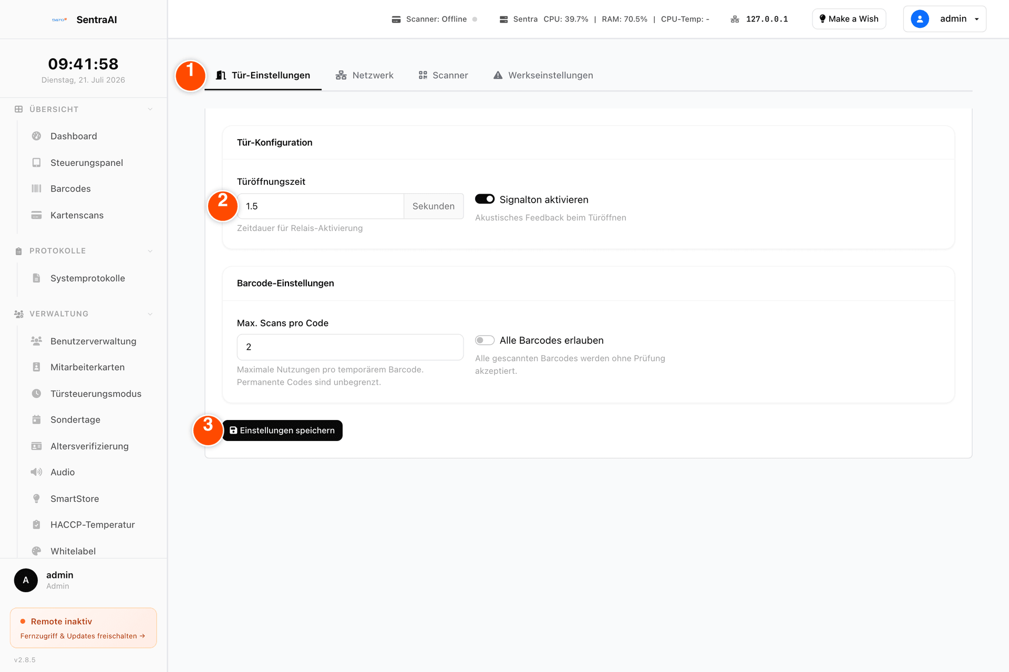Open the Dashboard gauge icon
Screen dimensions: 1009x672
coord(36,136)
